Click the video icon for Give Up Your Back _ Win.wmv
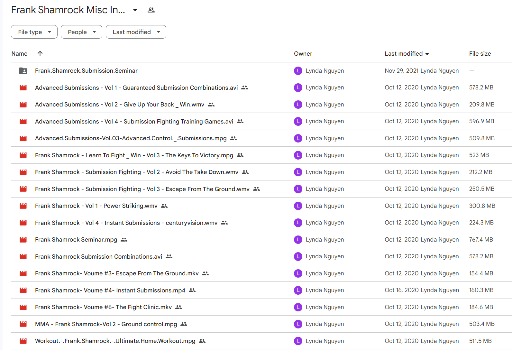Screen dimensions: 512x350 click(23, 105)
